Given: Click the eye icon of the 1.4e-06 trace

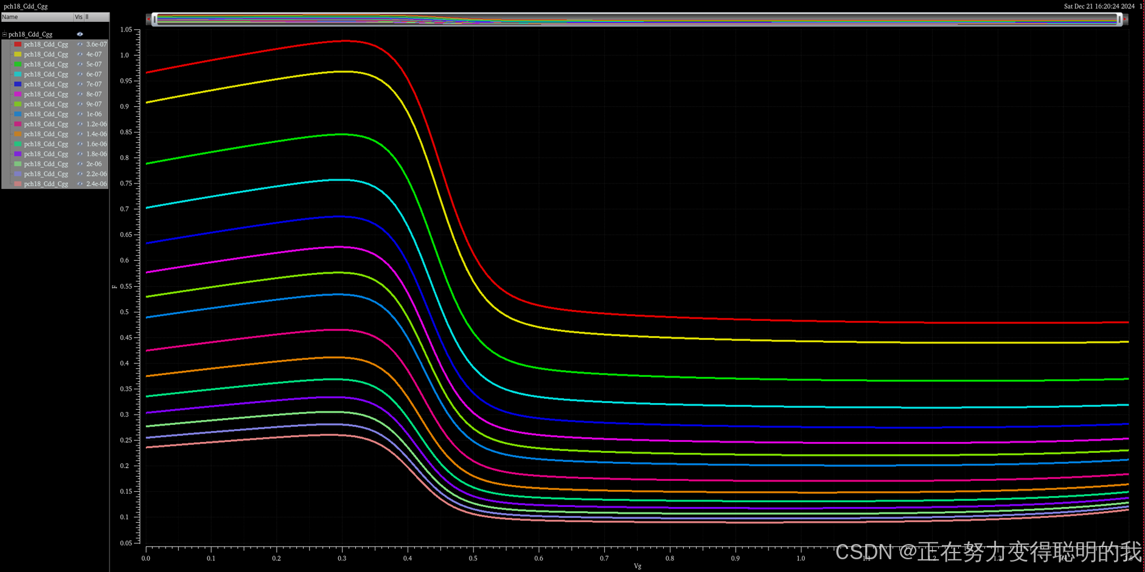Looking at the screenshot, I should click(x=80, y=134).
